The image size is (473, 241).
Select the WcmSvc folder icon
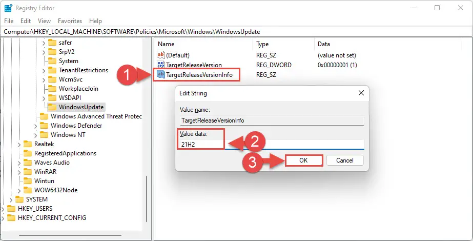pyautogui.click(x=52, y=79)
